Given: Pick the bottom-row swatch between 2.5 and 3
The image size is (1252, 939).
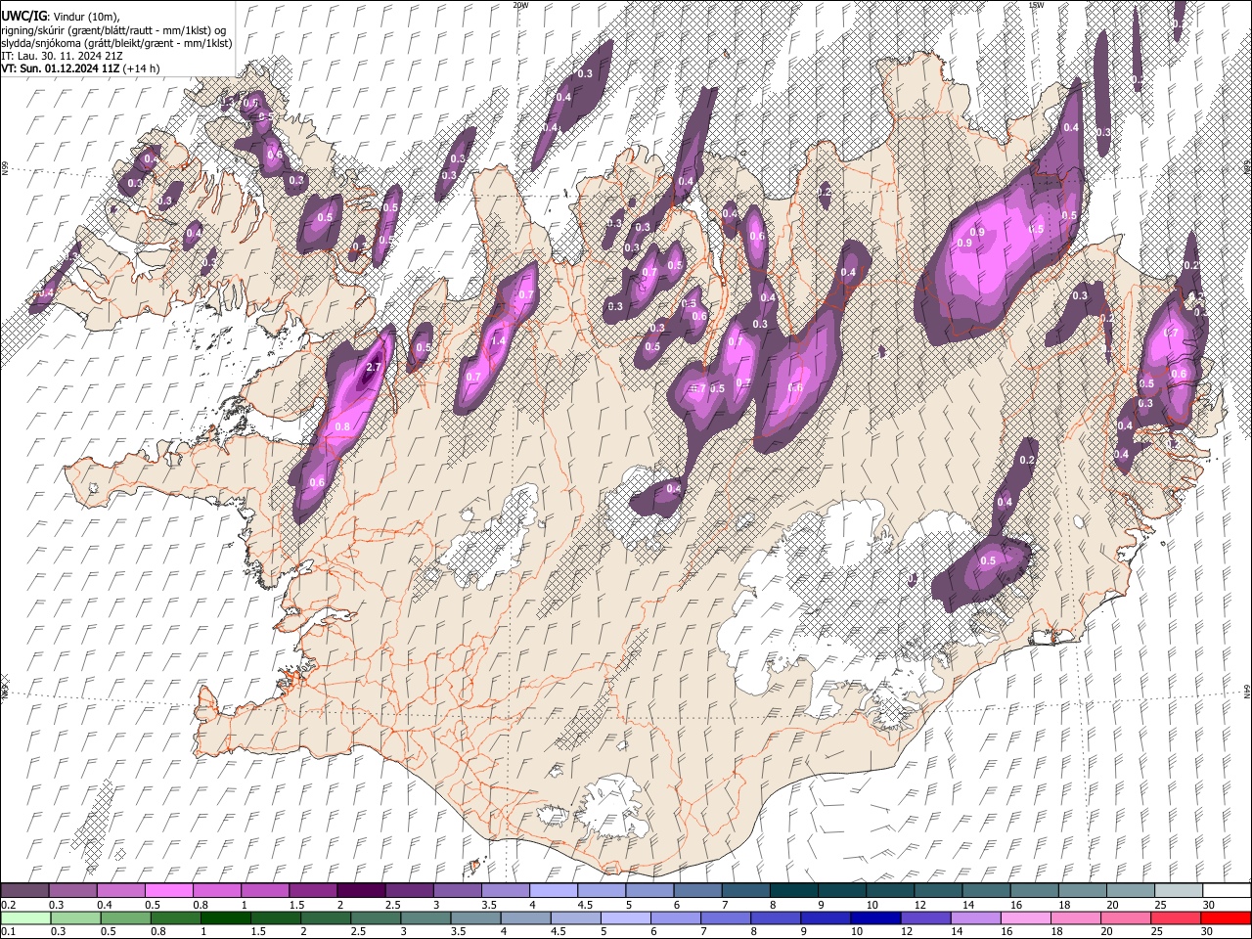Looking at the screenshot, I should pos(376,918).
